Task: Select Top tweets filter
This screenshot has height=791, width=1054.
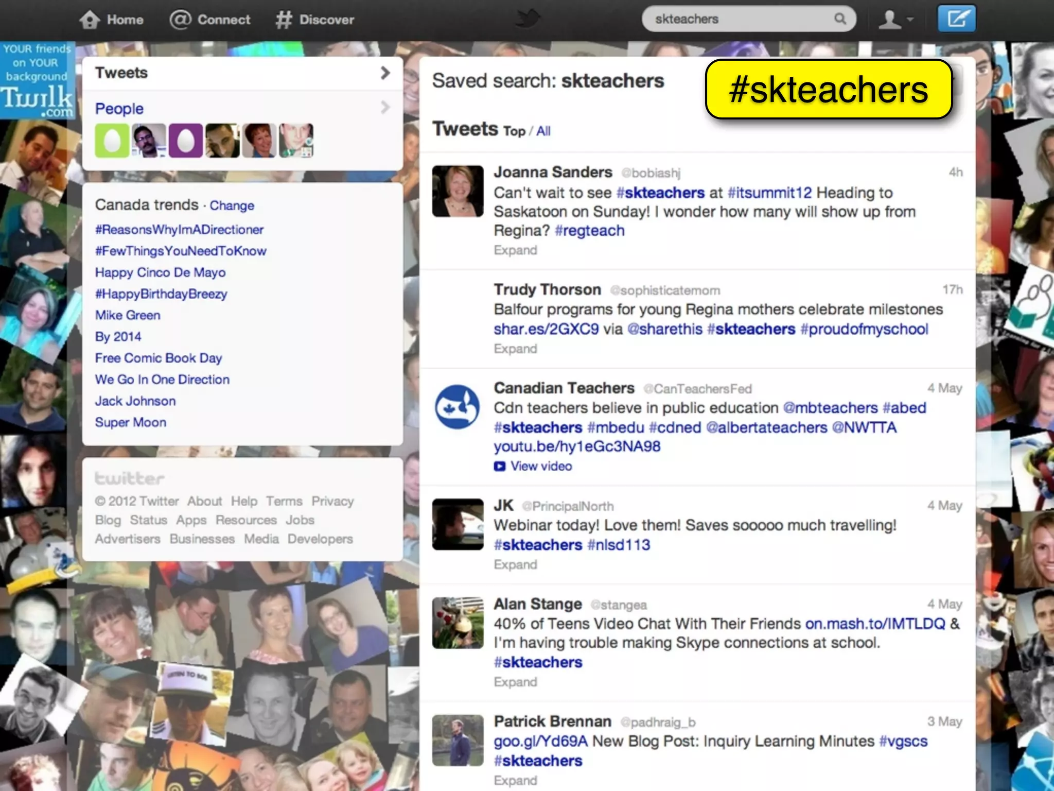Action: point(514,131)
